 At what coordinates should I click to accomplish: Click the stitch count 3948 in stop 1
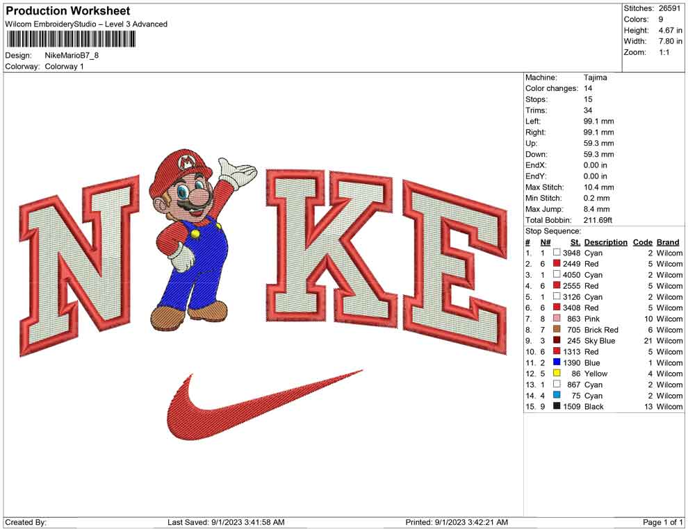tap(571, 253)
